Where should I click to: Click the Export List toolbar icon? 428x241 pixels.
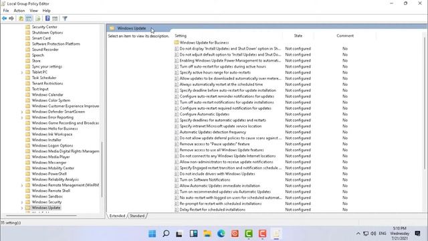click(38, 18)
